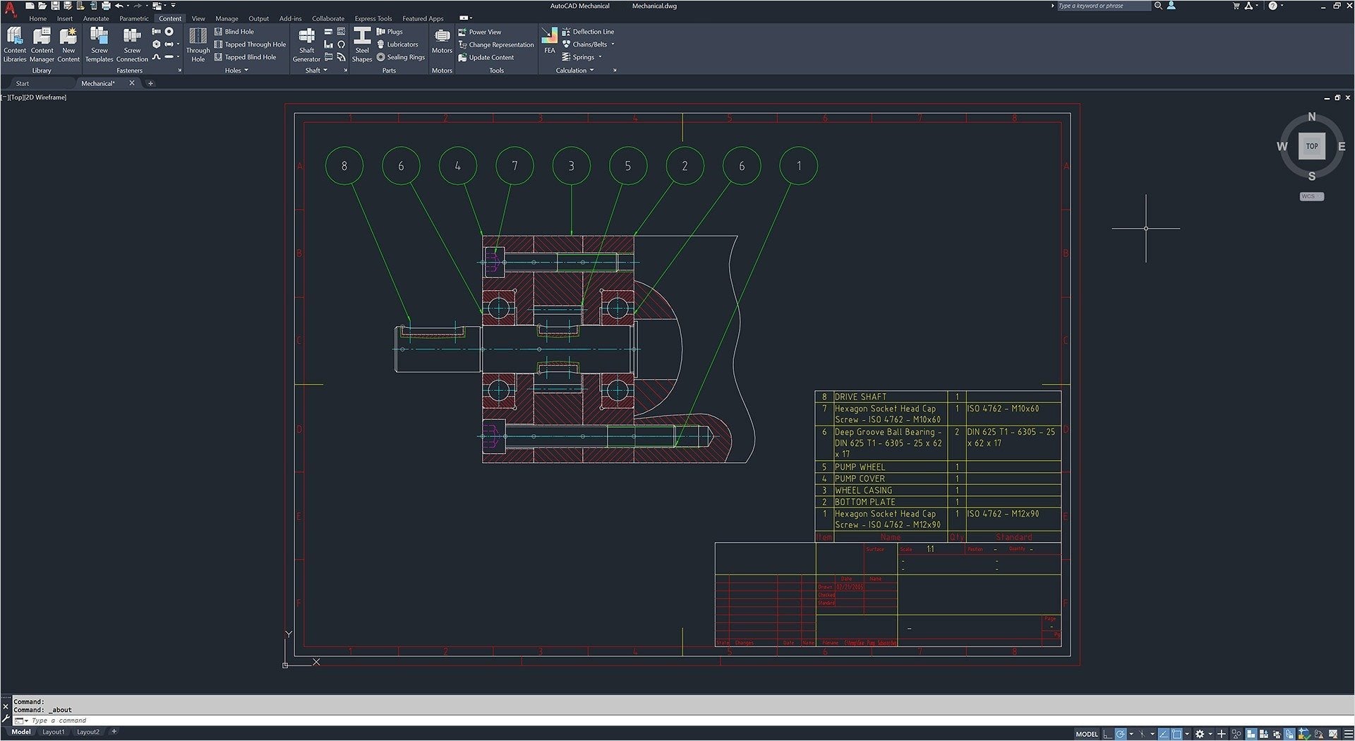This screenshot has height=741, width=1355.
Task: Open Screw Templates
Action: point(99,44)
